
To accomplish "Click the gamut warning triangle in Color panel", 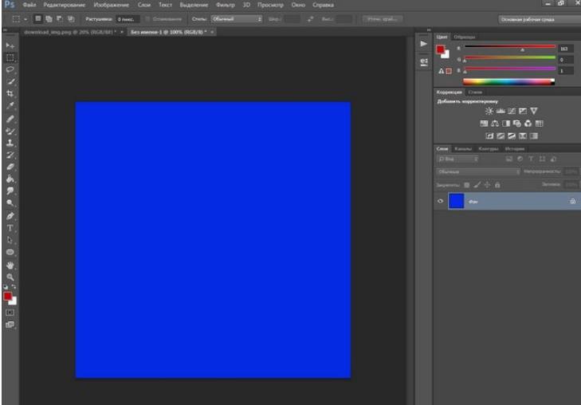I will coord(441,71).
